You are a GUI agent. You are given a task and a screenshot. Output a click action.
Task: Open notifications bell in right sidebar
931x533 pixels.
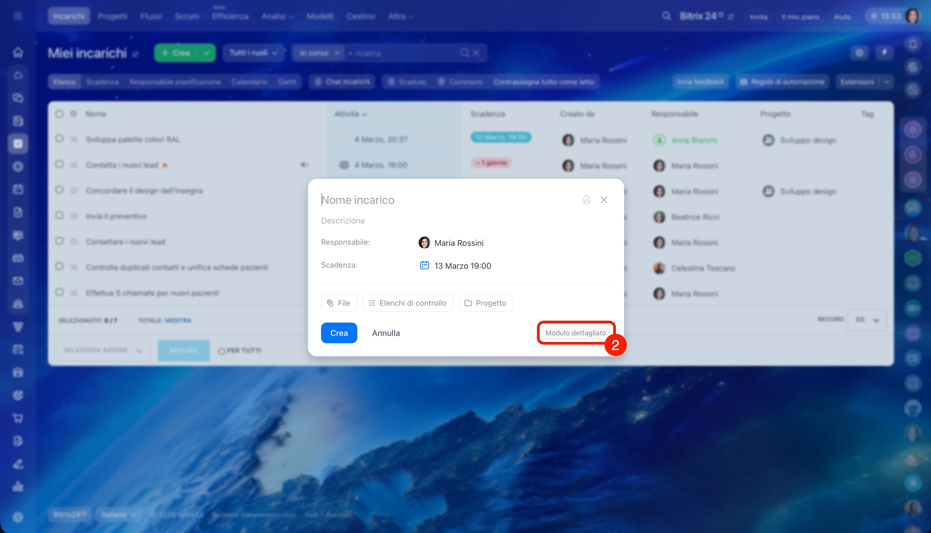coord(913,44)
